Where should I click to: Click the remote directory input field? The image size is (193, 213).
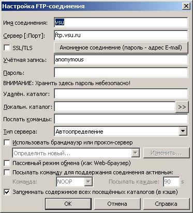[121, 94]
